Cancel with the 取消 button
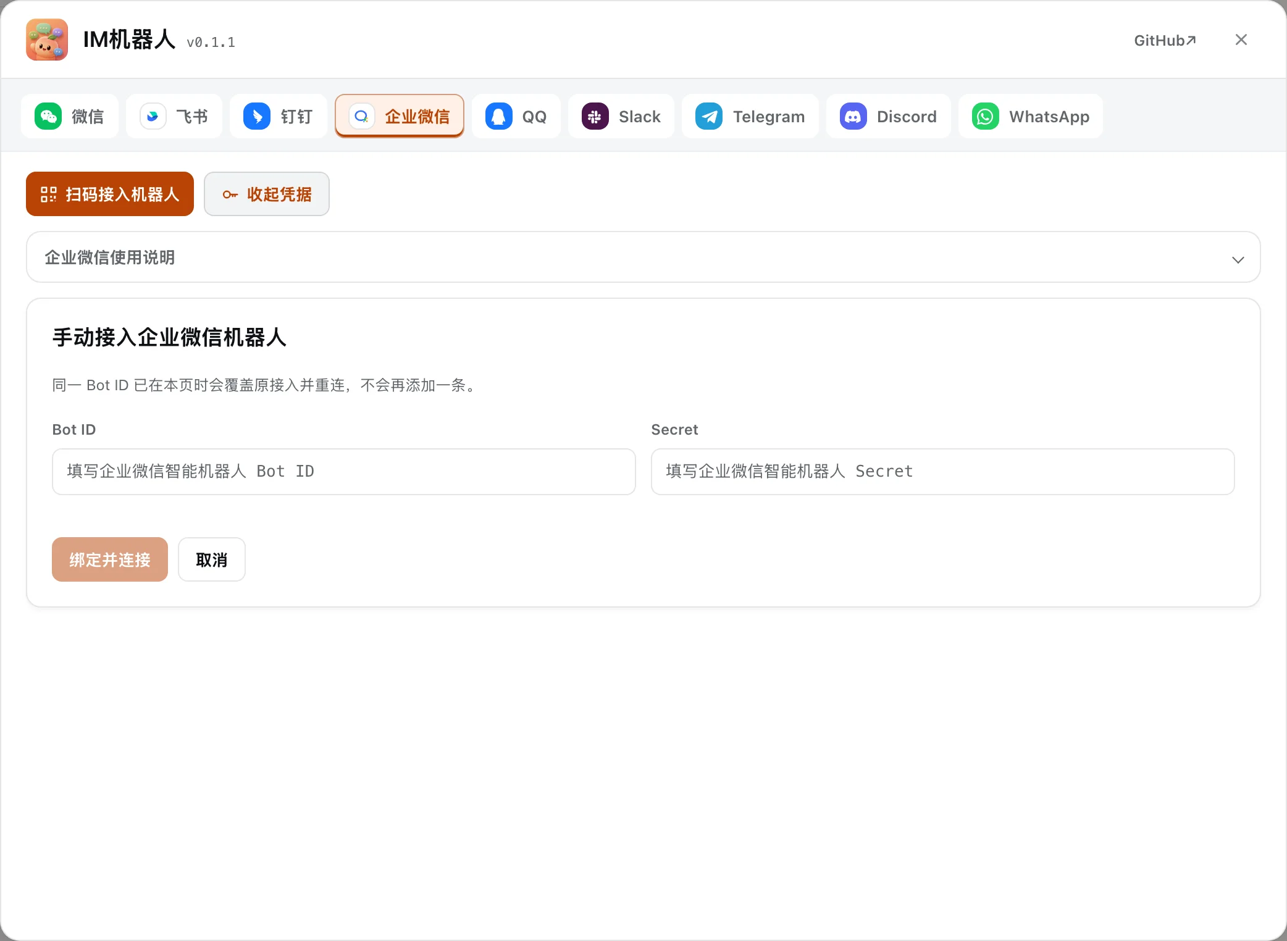The height and width of the screenshot is (941, 1287). (212, 559)
